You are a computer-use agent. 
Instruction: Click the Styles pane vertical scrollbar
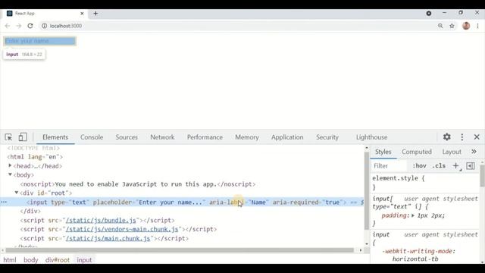482,175
